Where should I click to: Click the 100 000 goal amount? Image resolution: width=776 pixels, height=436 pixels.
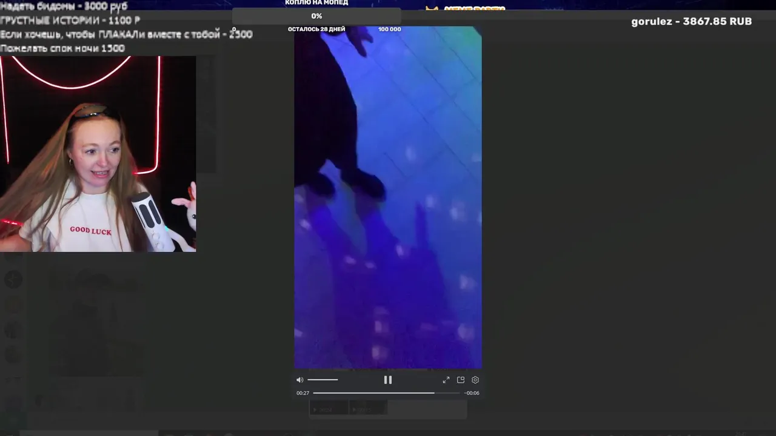[389, 29]
